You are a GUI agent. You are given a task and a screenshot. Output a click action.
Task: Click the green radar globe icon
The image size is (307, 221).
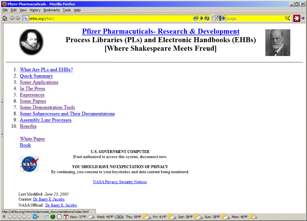click(53, 217)
